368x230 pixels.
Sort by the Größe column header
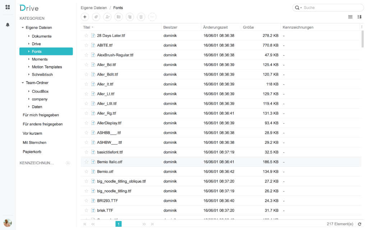pos(248,27)
